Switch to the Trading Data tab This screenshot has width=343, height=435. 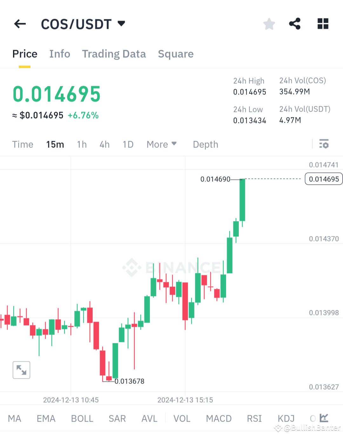point(114,54)
